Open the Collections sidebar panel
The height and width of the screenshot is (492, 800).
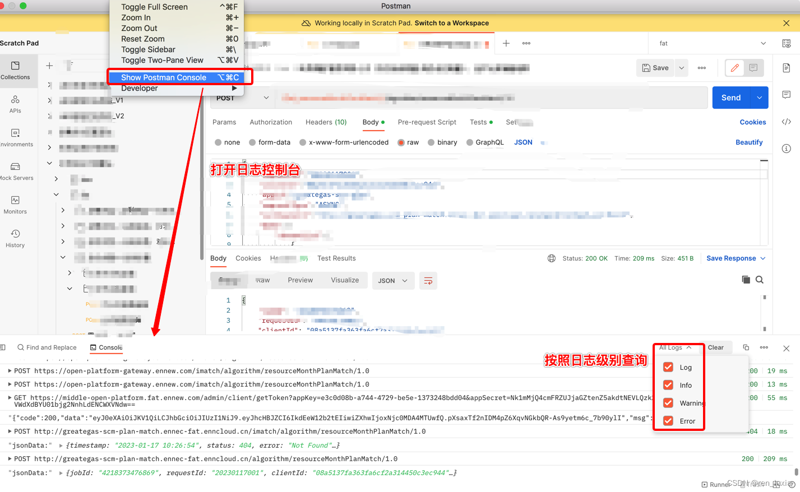(x=15, y=71)
